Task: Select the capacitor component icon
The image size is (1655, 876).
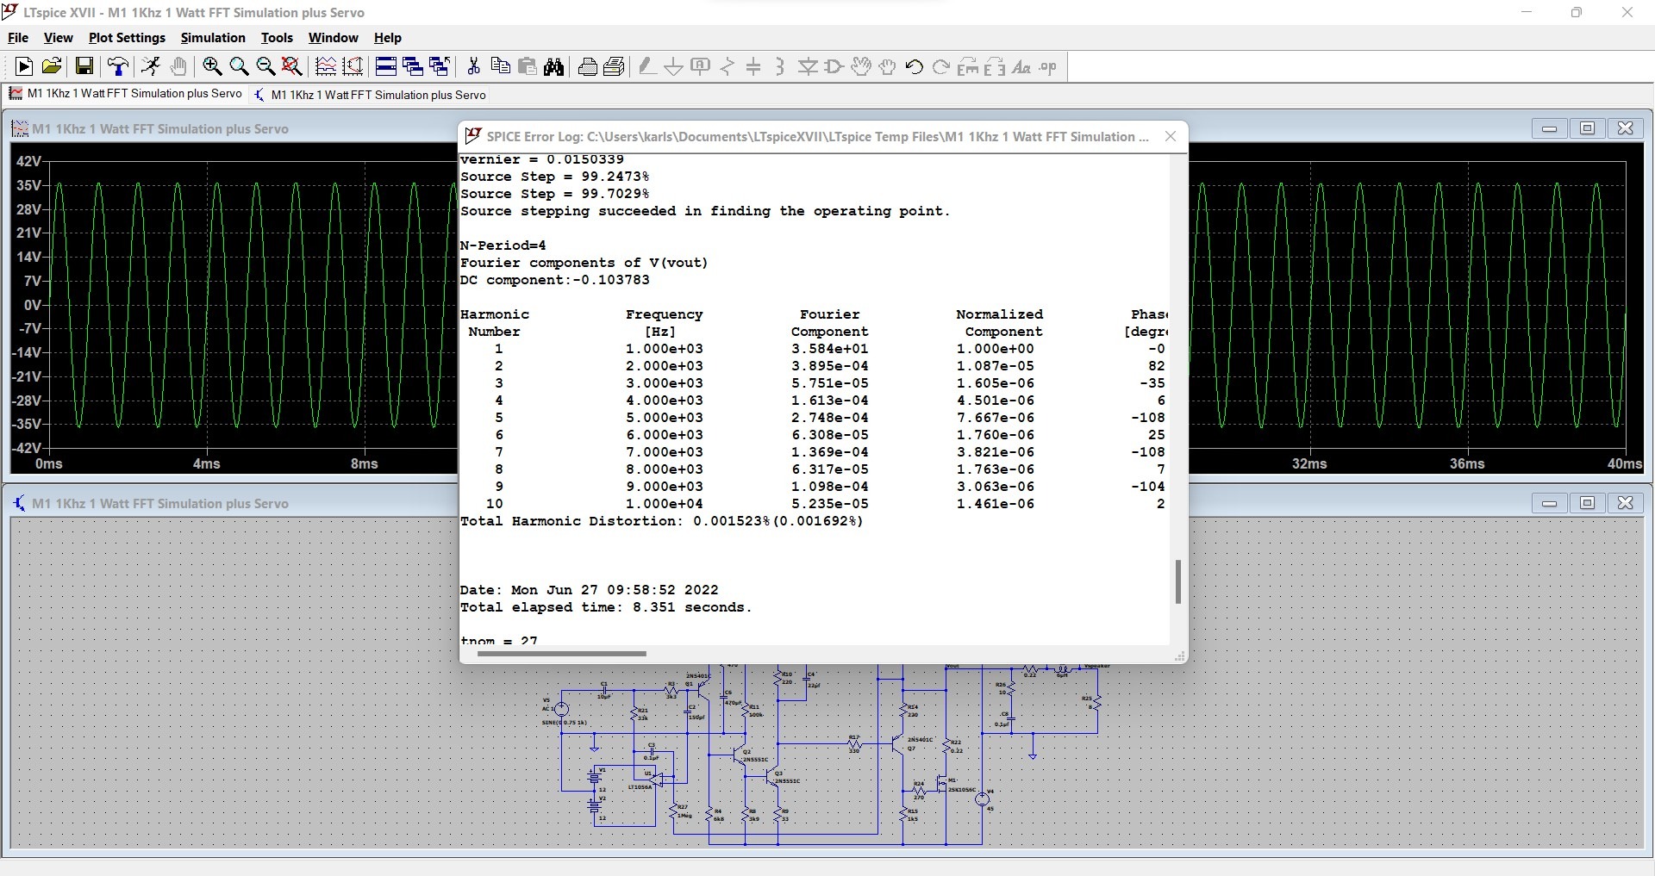Action: [754, 66]
